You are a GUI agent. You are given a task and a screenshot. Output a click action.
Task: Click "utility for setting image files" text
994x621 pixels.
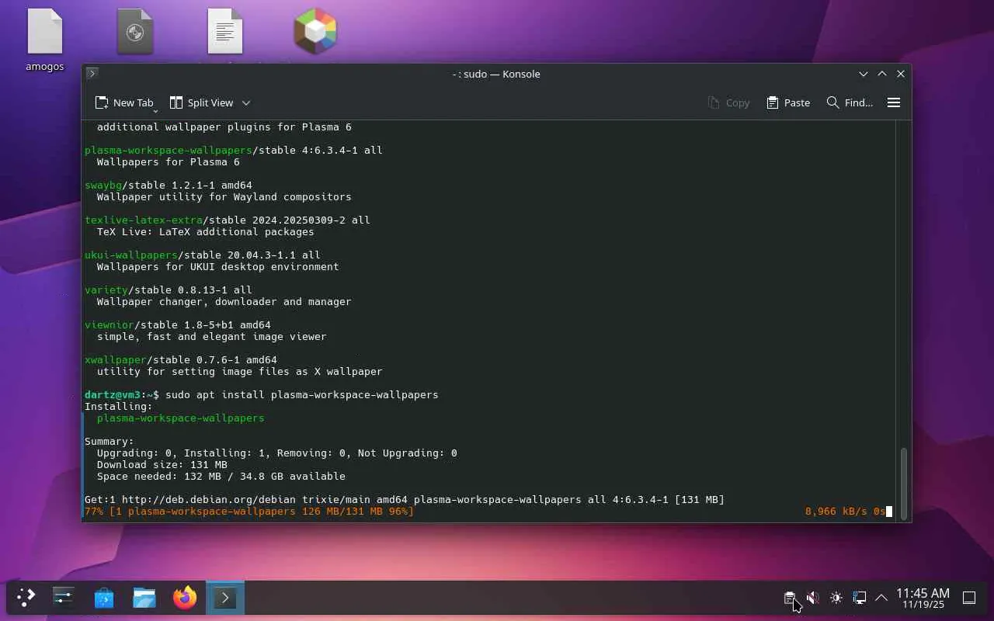point(240,372)
